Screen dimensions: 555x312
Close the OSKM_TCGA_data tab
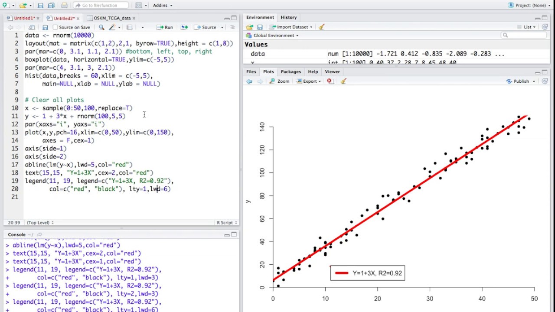click(x=134, y=18)
